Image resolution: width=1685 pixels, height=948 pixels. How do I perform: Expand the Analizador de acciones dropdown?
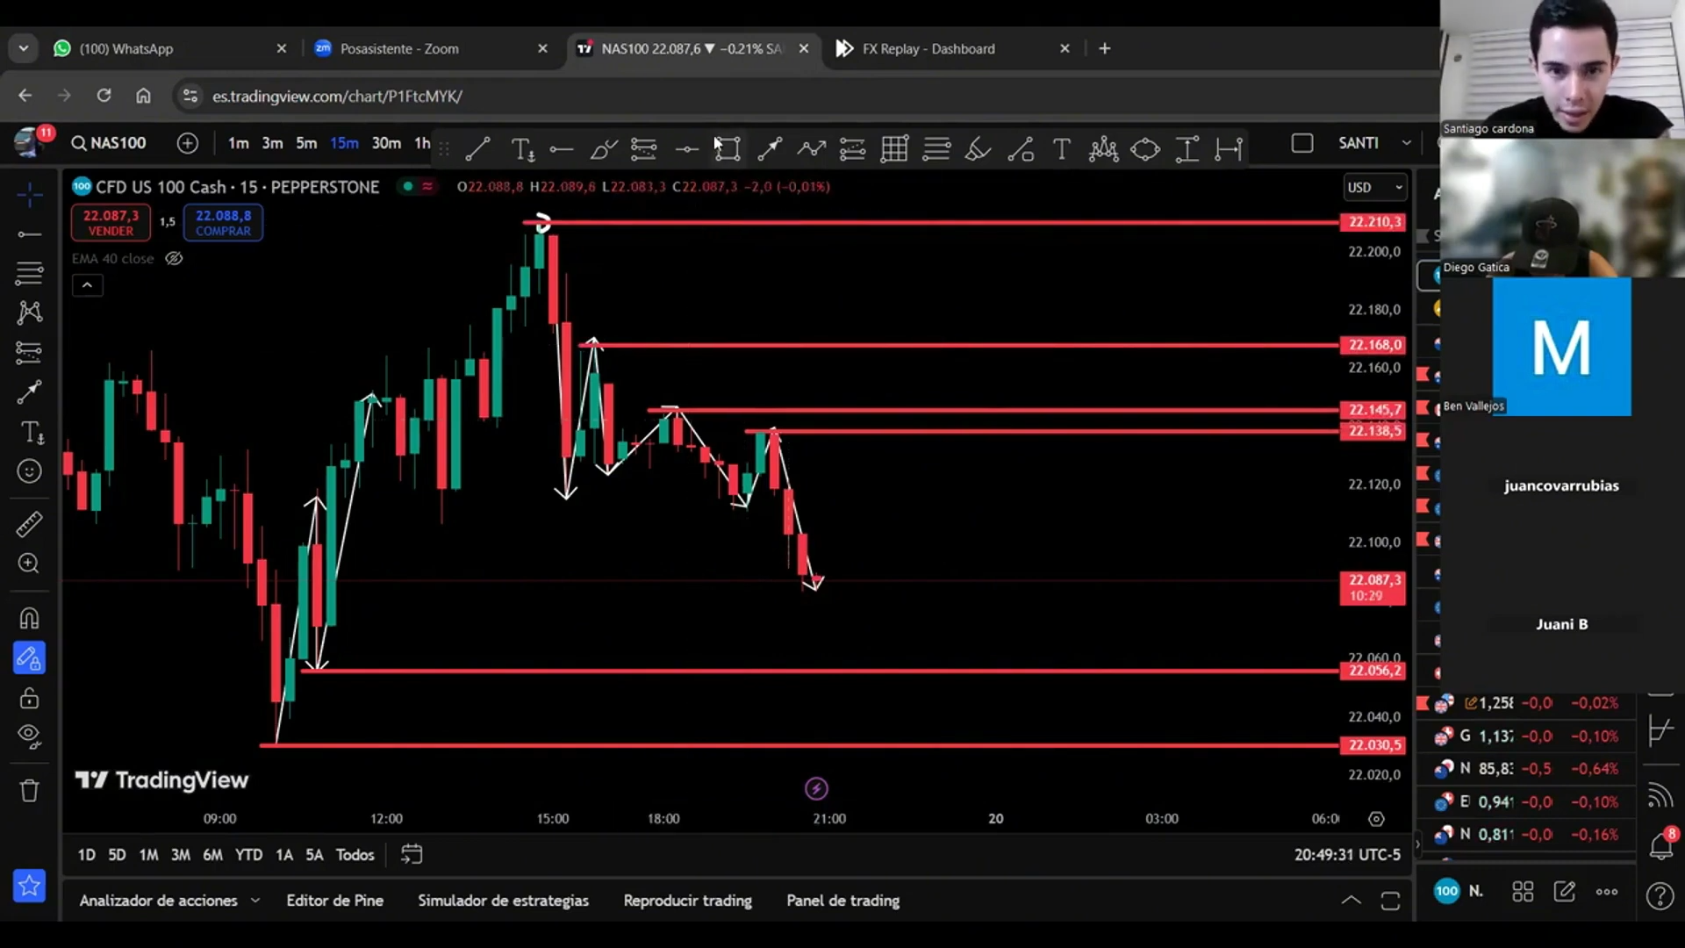coord(255,901)
